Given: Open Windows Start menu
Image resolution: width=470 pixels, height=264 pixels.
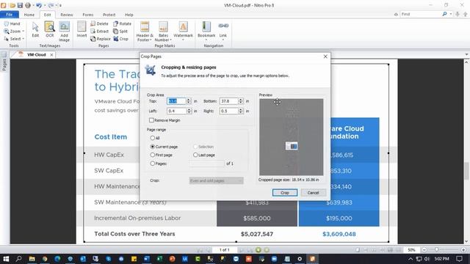Looking at the screenshot, I should point(6,259).
